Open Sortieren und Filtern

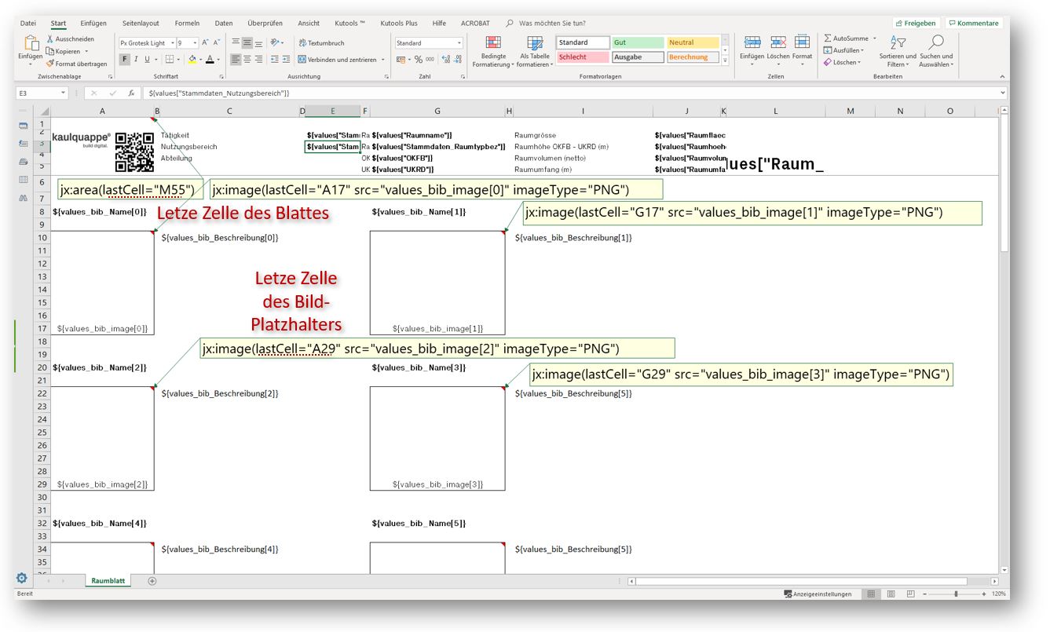tap(897, 51)
